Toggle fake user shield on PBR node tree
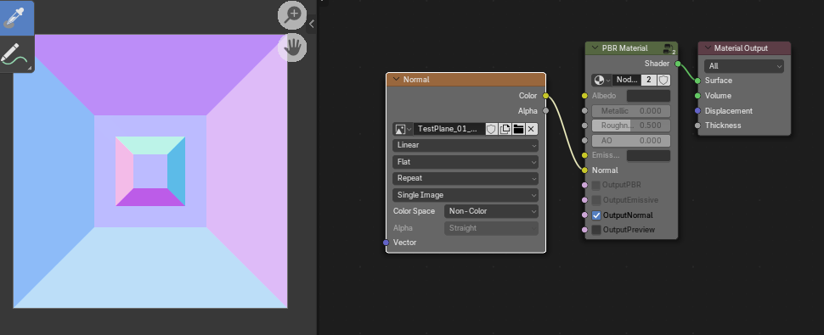 [x=663, y=80]
